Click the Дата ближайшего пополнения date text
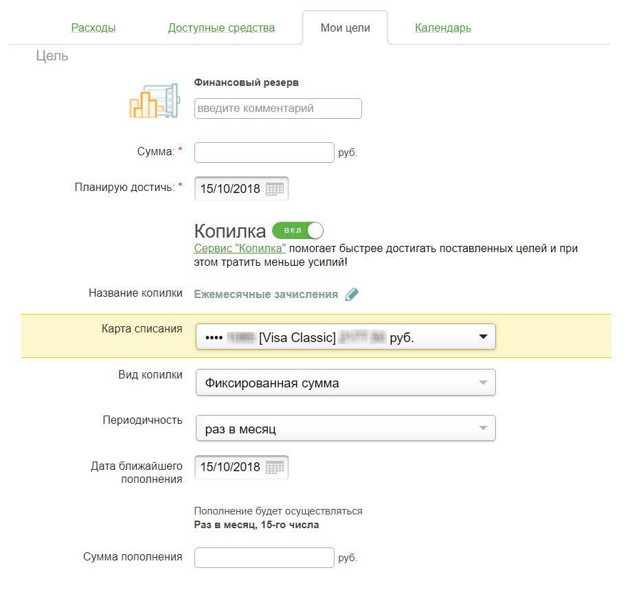 click(x=230, y=467)
